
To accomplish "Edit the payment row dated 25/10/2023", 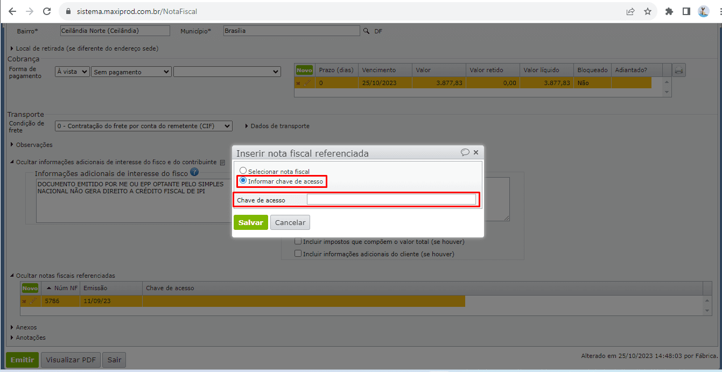I will (x=307, y=83).
